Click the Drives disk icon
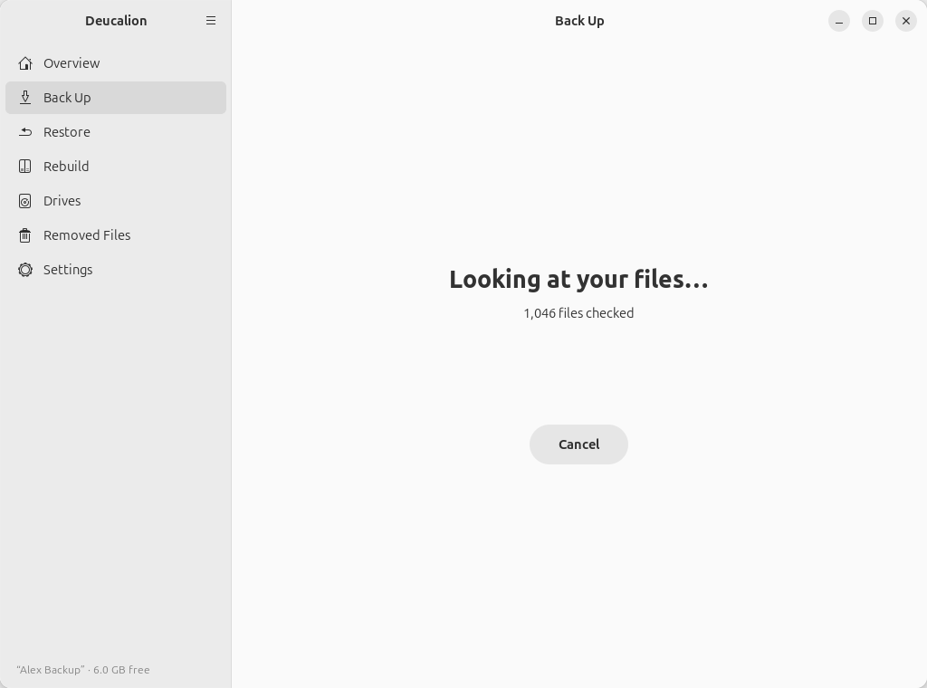Image resolution: width=927 pixels, height=688 pixels. pos(24,201)
